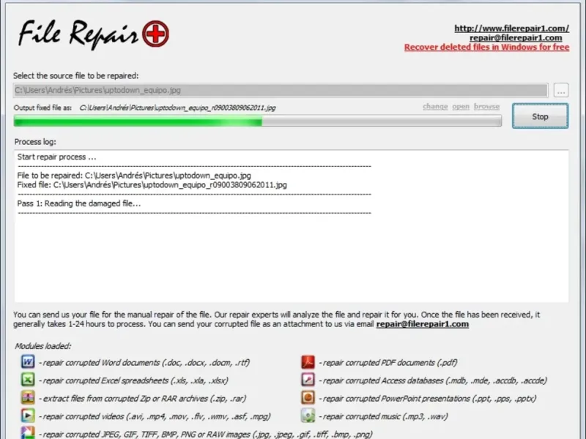Click the 'Fixed file:' log line
Screen dimensions: 586x439
152,185
